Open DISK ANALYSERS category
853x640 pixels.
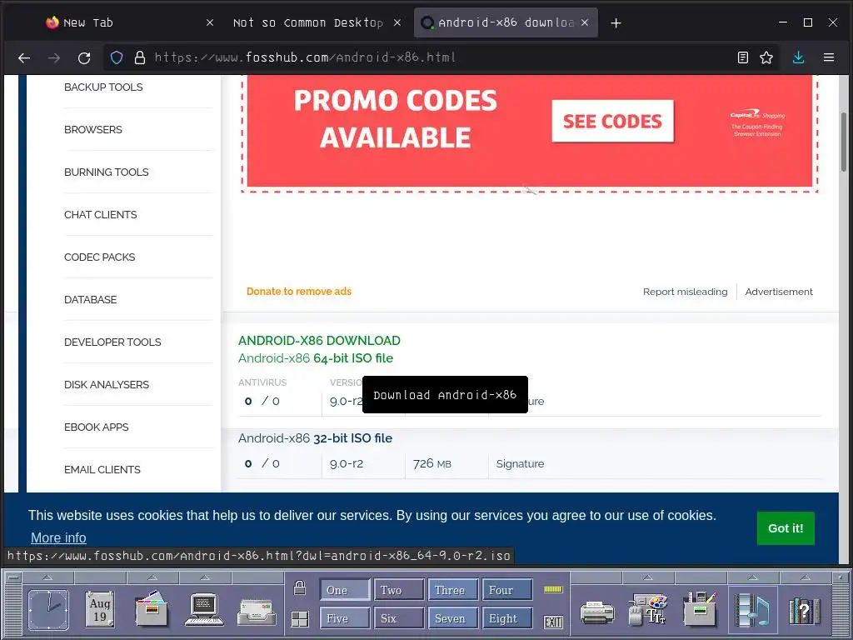tap(107, 384)
